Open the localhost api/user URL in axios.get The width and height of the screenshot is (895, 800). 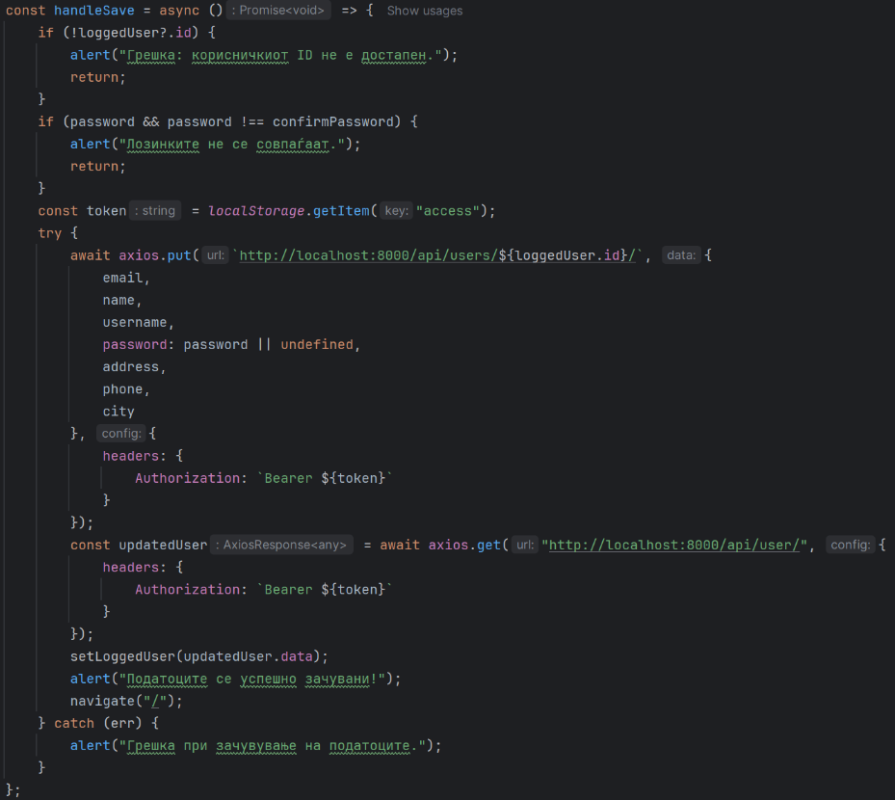tap(673, 545)
